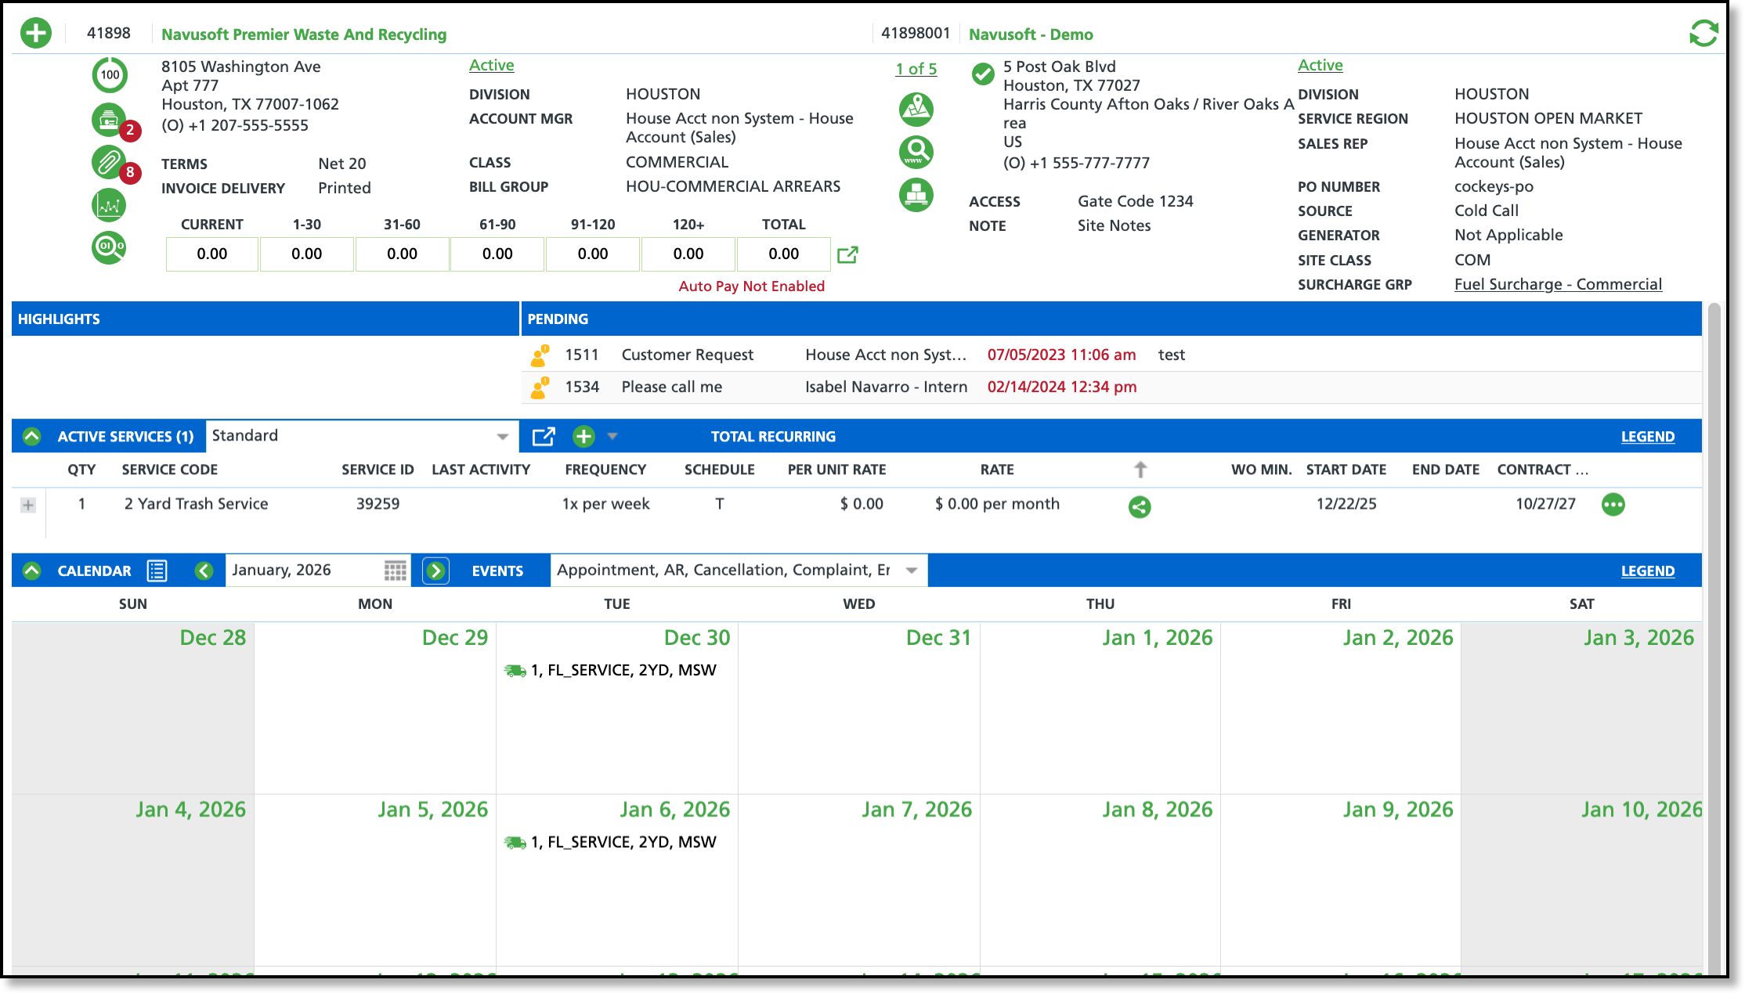The image size is (1745, 994).
Task: Expand the 2 Yard Trash Service row
Action: [28, 505]
